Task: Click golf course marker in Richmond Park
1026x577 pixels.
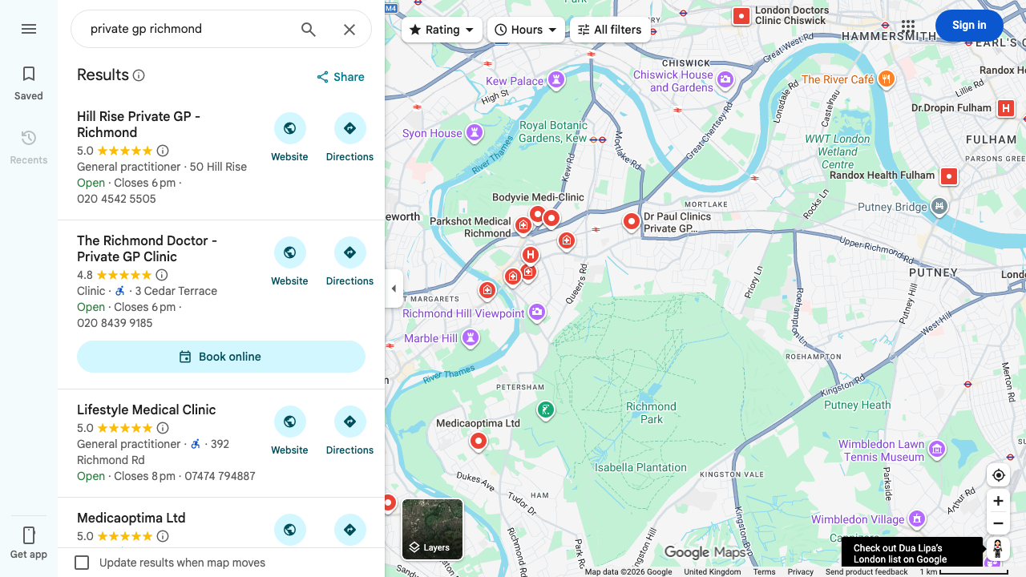Action: click(546, 410)
